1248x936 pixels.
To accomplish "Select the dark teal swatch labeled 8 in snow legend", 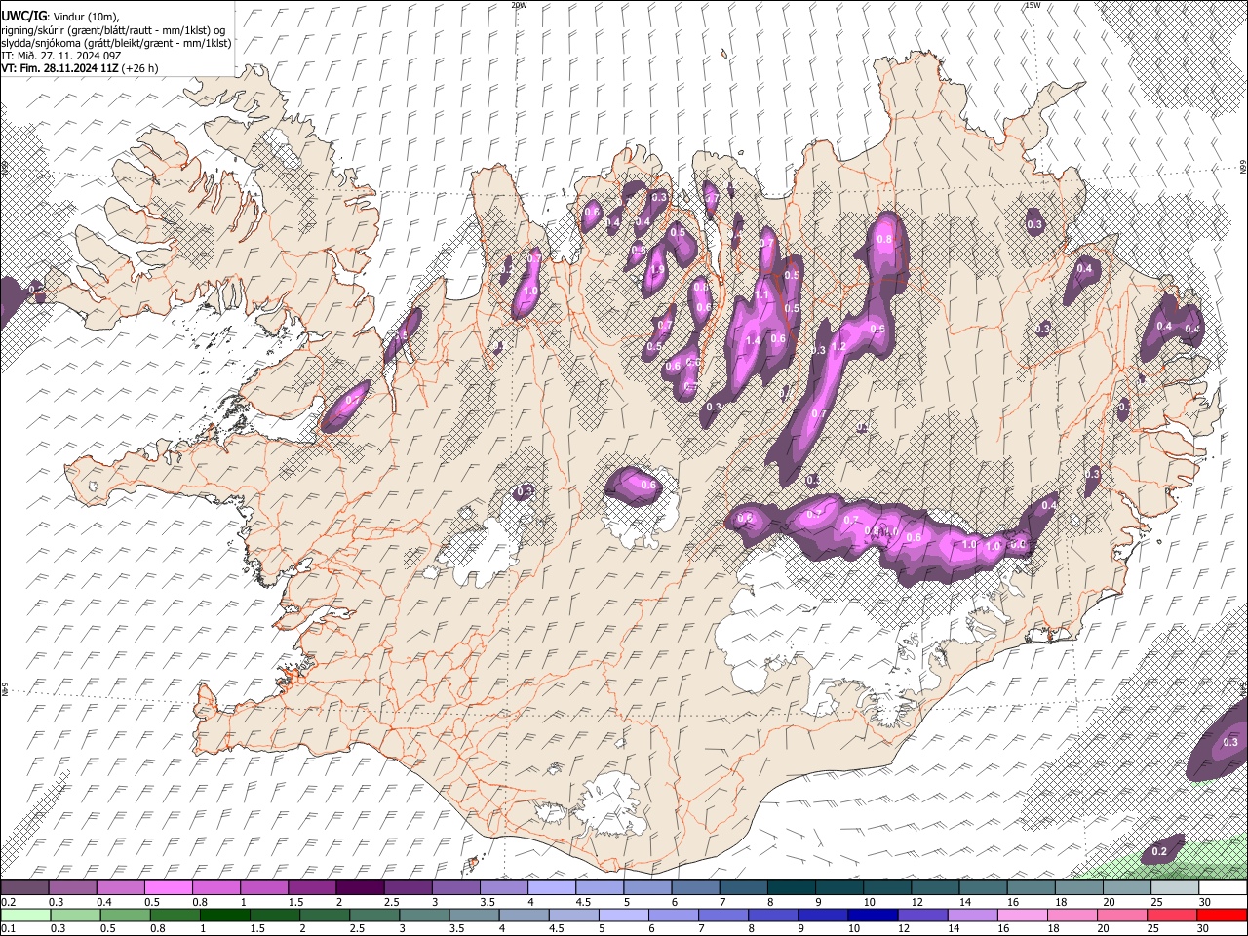I will click(792, 888).
